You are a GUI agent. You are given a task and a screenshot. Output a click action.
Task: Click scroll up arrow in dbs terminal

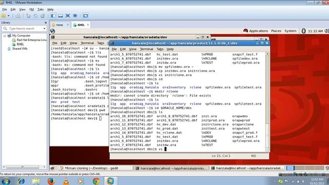click(267, 54)
